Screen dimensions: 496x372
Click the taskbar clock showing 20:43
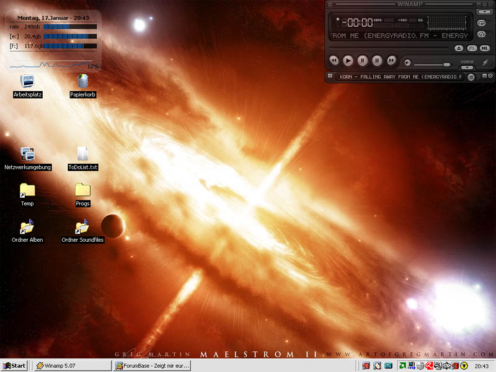point(482,366)
